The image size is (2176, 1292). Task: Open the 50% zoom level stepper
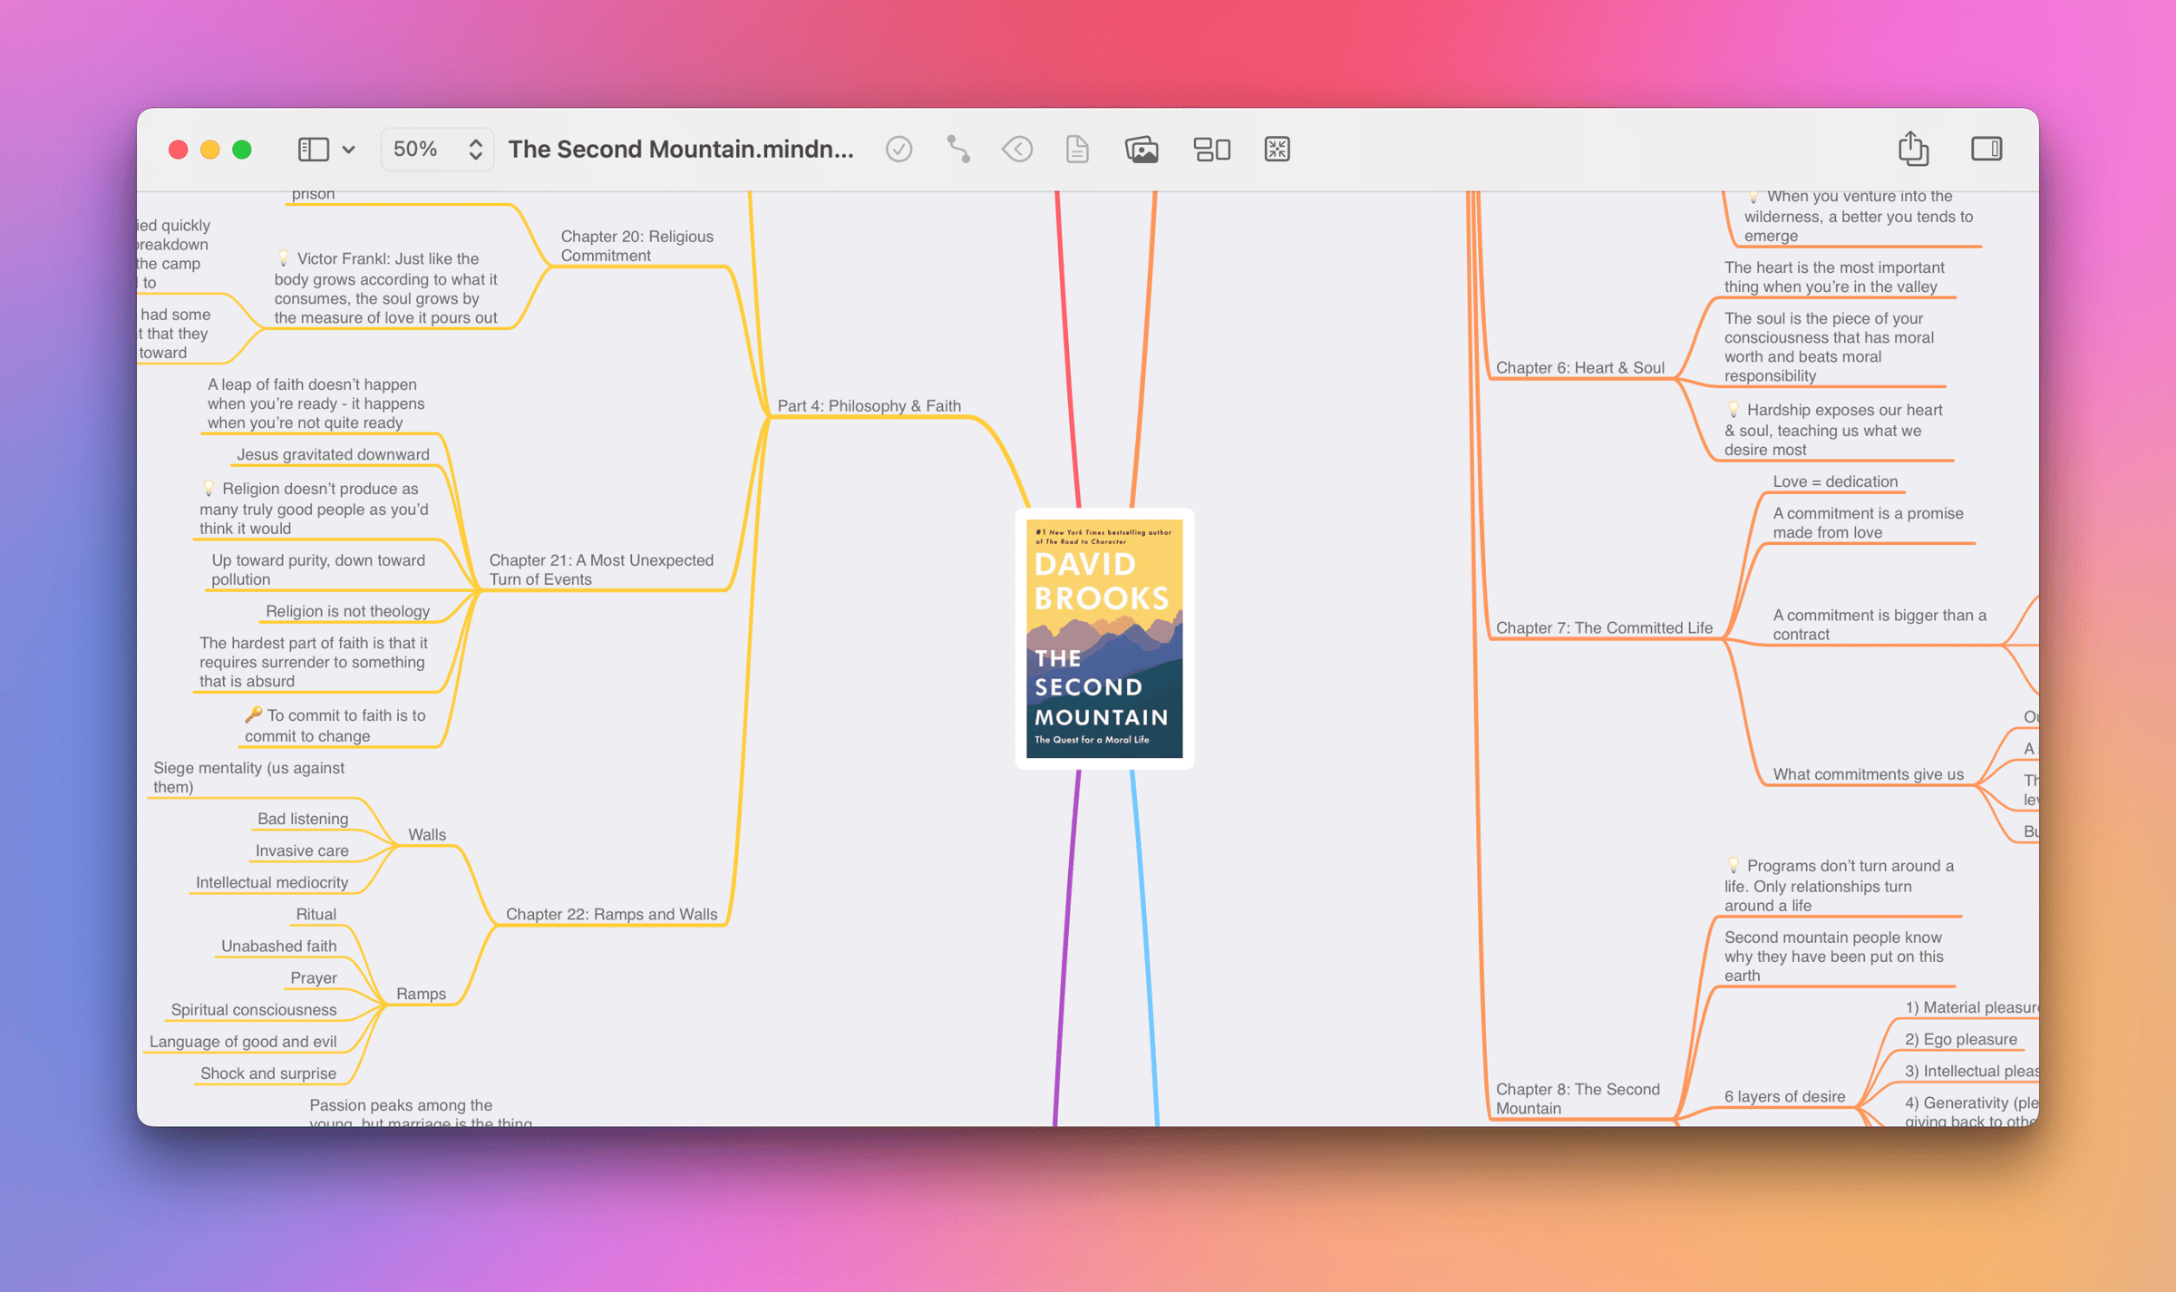pos(437,149)
